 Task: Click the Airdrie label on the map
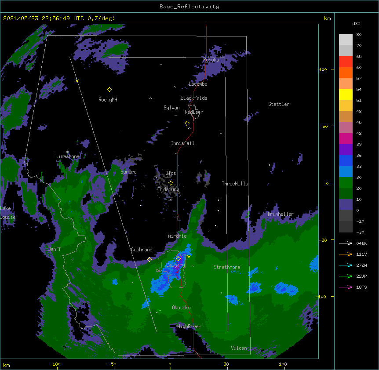point(178,236)
